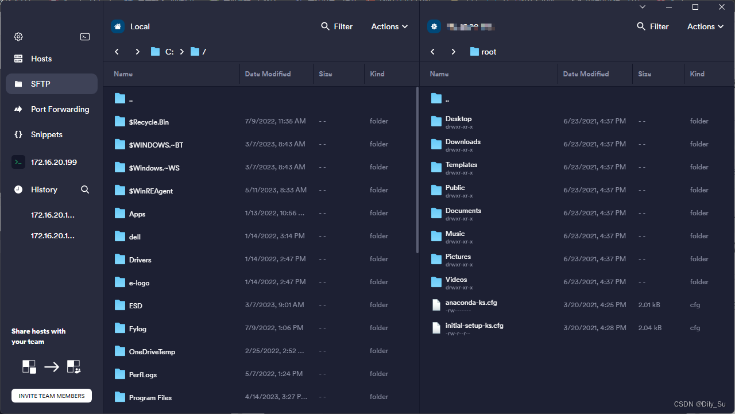Expand Actions dropdown in Local pane

coord(389,26)
